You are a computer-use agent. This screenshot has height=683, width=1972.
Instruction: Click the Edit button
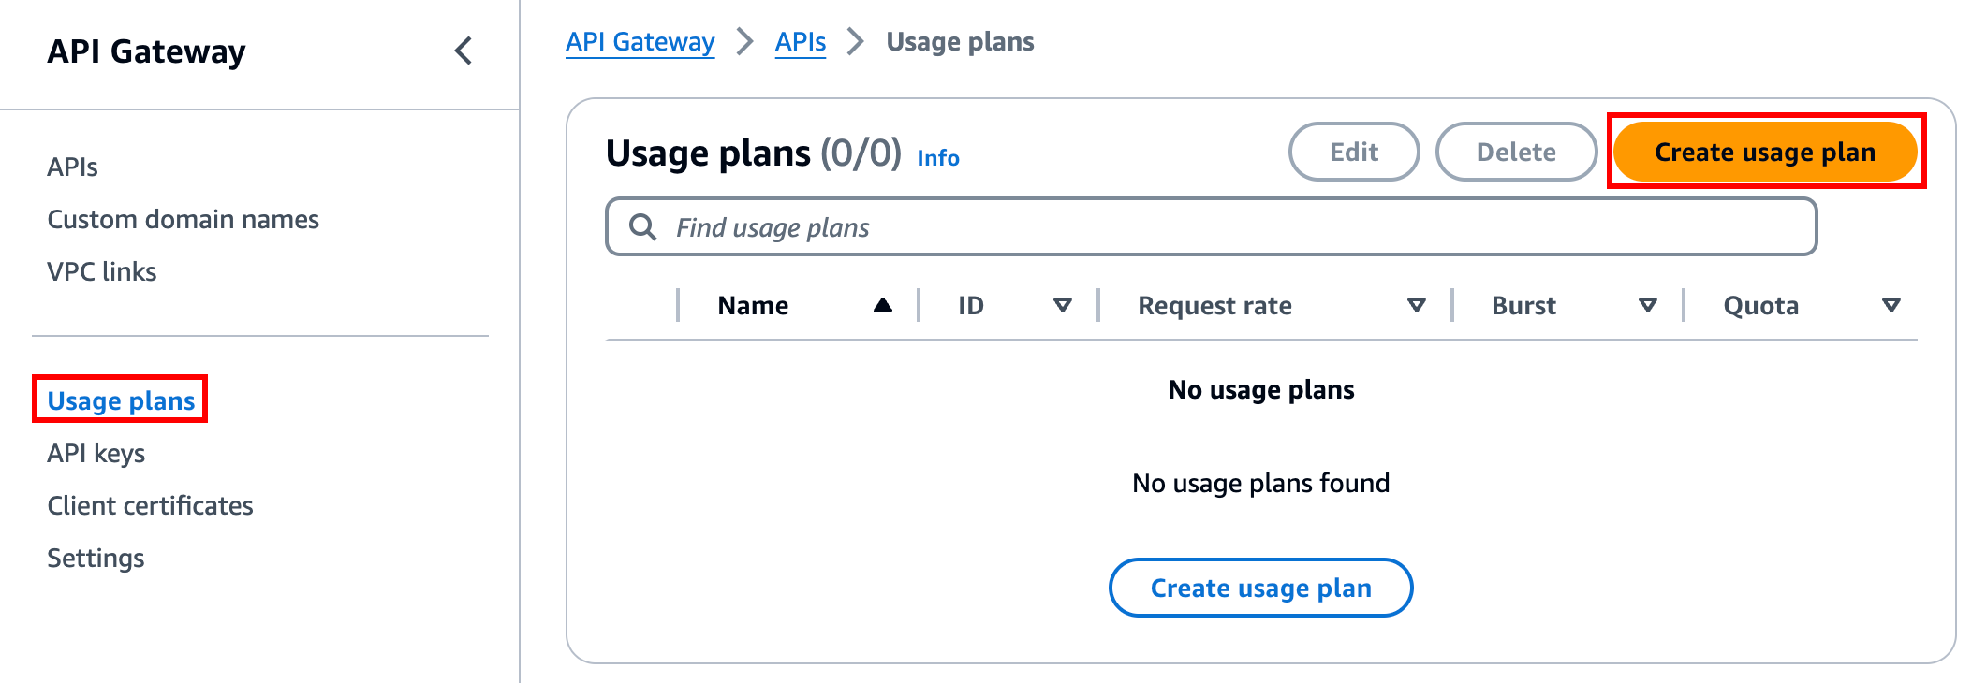[1353, 152]
